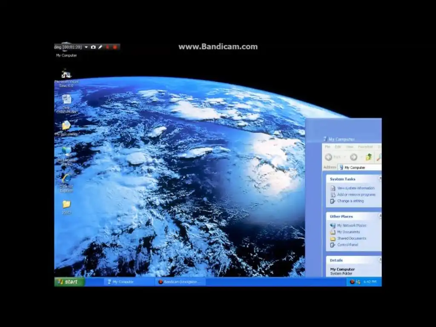The image size is (436, 327).
Task: Click the Bandicam pencil draw icon
Action: (x=100, y=47)
